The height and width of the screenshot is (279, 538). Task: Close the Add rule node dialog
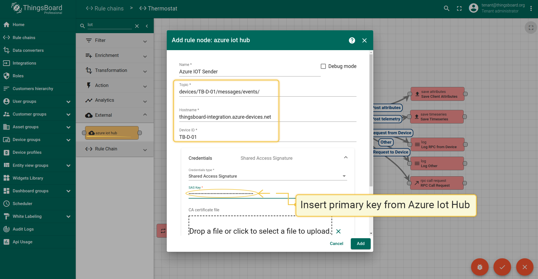[364, 41]
